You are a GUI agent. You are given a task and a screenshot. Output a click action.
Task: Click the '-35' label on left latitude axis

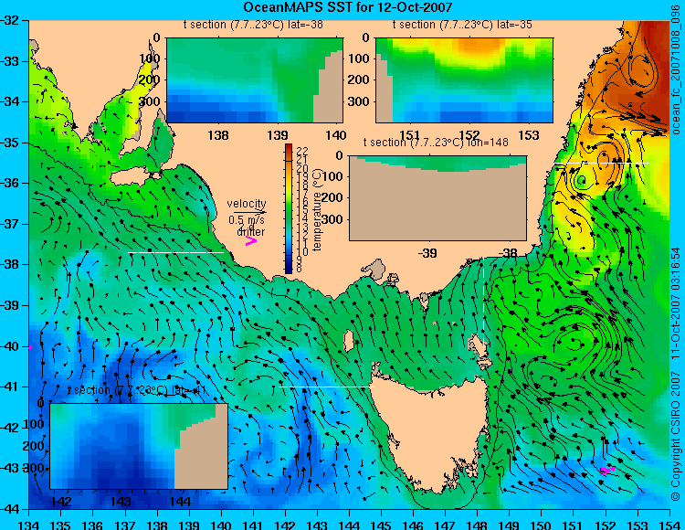coord(9,143)
